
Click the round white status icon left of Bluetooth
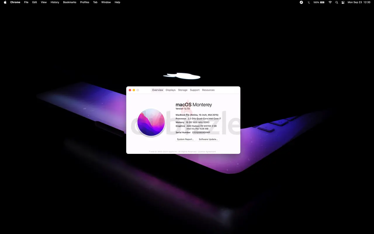[301, 2]
